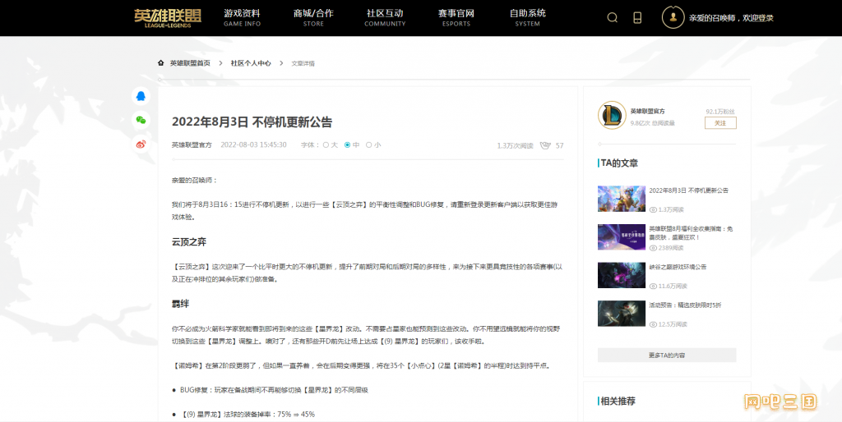Open sidebar article 2022年8月3日 不停机更新公告
This screenshot has height=422, width=842.
(688, 190)
